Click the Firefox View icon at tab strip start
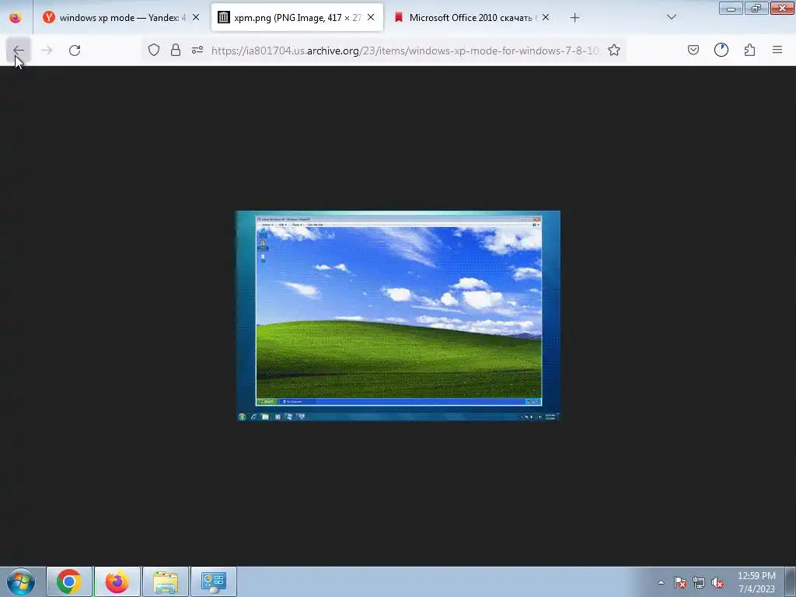The height and width of the screenshot is (597, 796). tap(16, 18)
